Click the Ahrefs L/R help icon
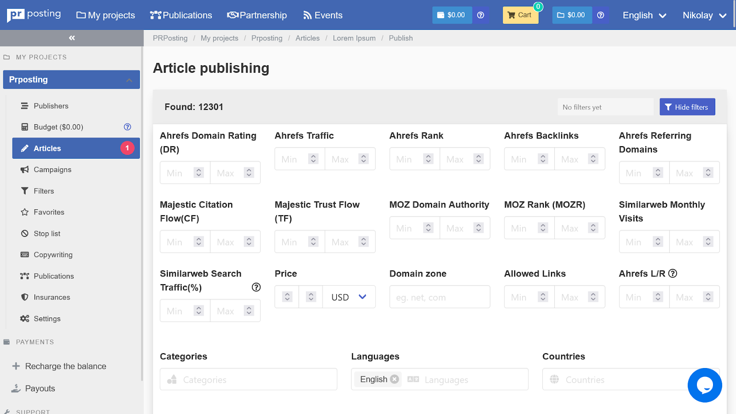 point(673,274)
